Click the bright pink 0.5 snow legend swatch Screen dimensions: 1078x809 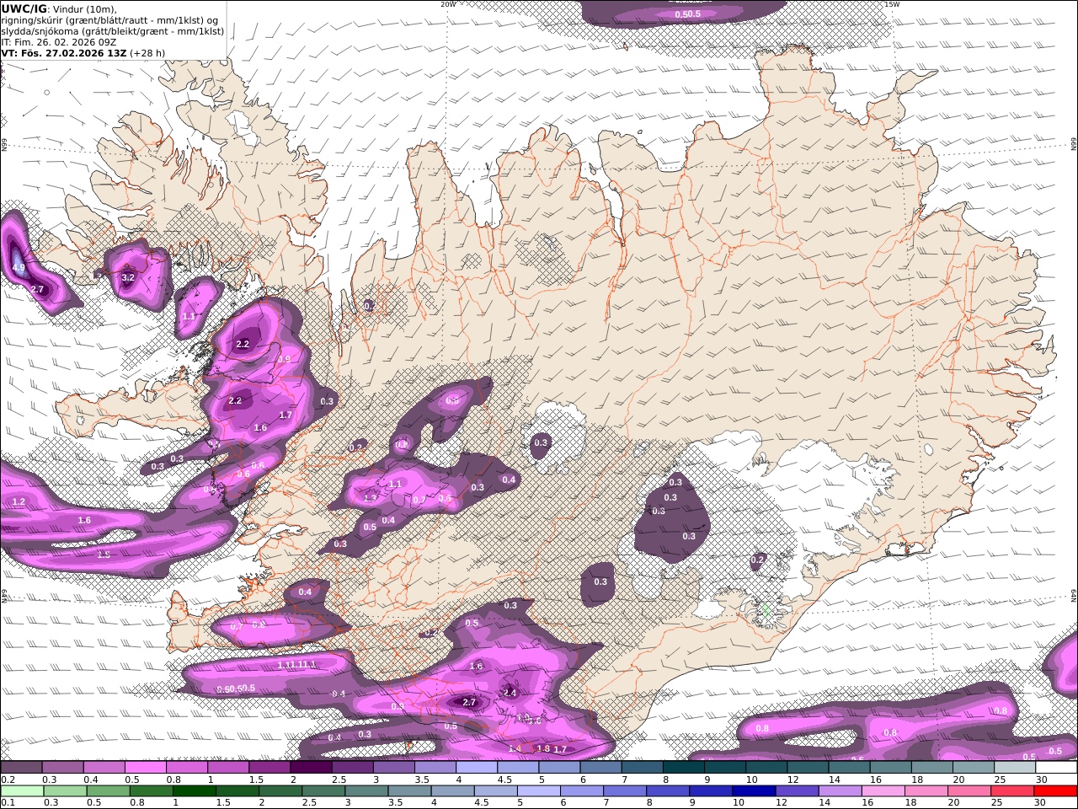pos(145,767)
